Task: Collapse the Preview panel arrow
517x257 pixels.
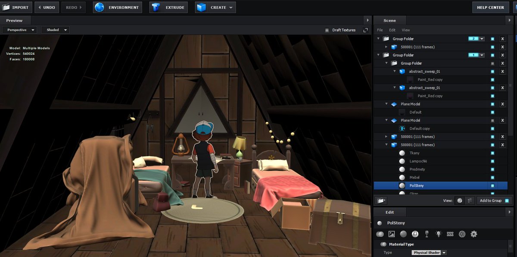Action: (367, 20)
